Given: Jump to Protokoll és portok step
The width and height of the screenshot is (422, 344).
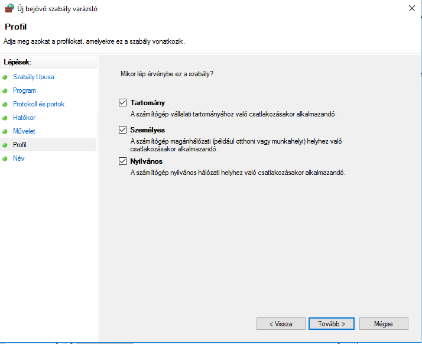Looking at the screenshot, I should point(38,104).
